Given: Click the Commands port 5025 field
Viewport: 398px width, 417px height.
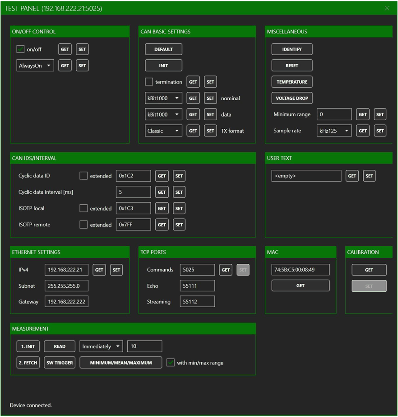Looking at the screenshot, I should coord(197,270).
